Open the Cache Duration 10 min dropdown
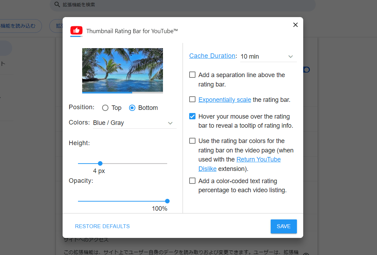The width and height of the screenshot is (377, 255). click(268, 57)
